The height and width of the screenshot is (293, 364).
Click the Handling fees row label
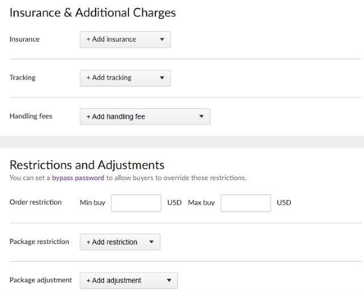click(31, 116)
